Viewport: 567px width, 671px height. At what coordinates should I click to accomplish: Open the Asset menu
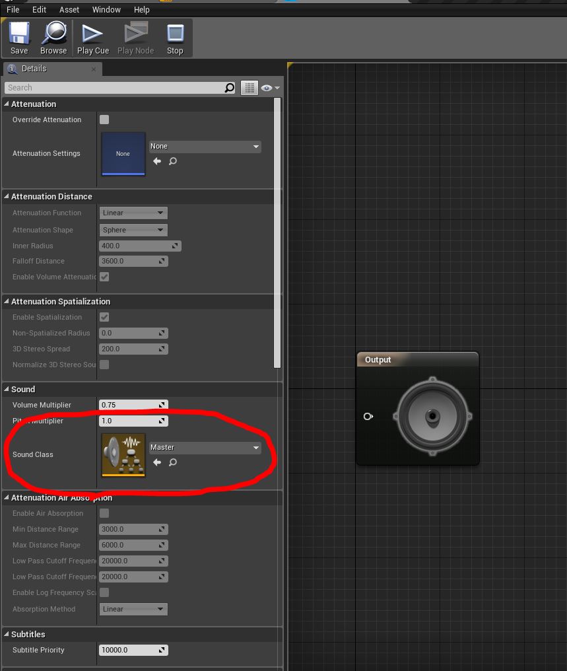(69, 9)
